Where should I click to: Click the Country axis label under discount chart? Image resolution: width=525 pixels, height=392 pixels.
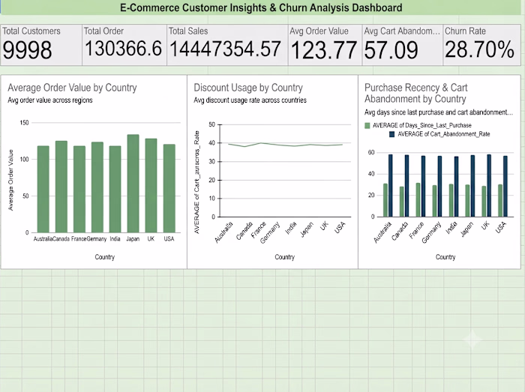284,257
